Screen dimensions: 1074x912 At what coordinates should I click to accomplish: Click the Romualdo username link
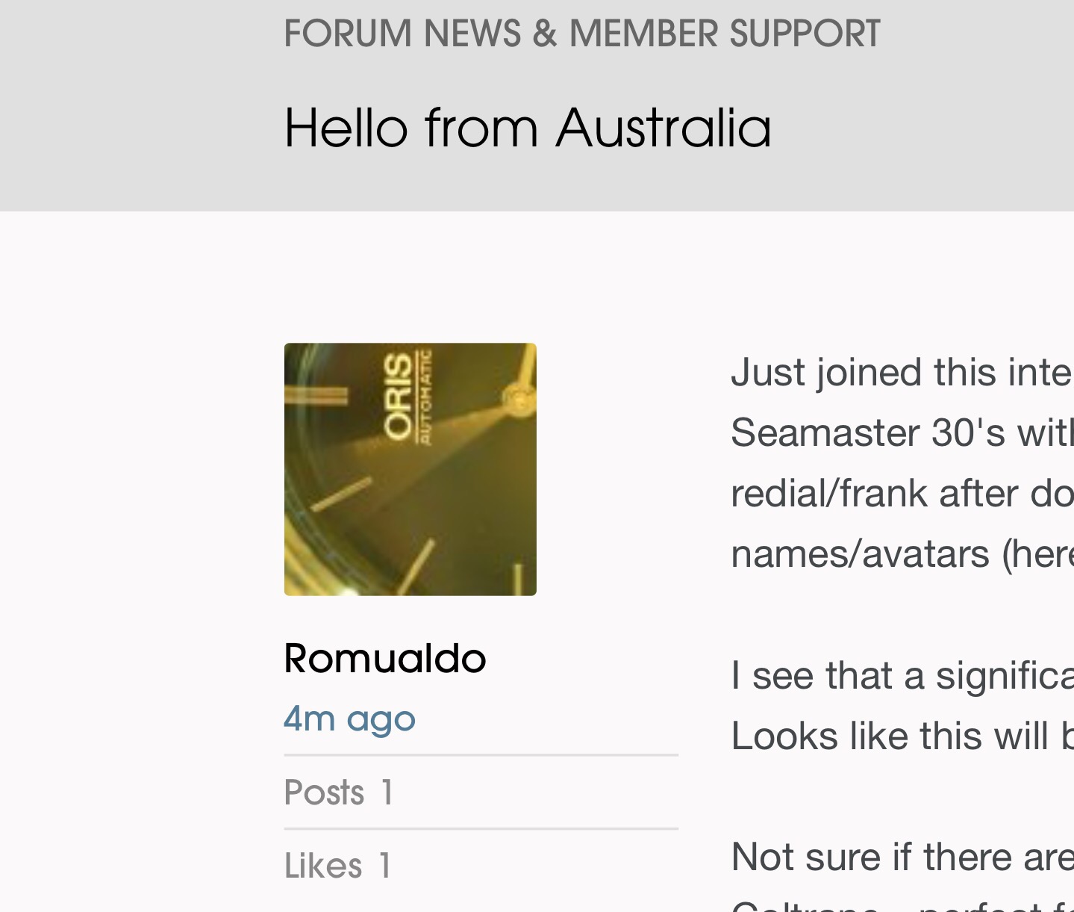coord(385,659)
